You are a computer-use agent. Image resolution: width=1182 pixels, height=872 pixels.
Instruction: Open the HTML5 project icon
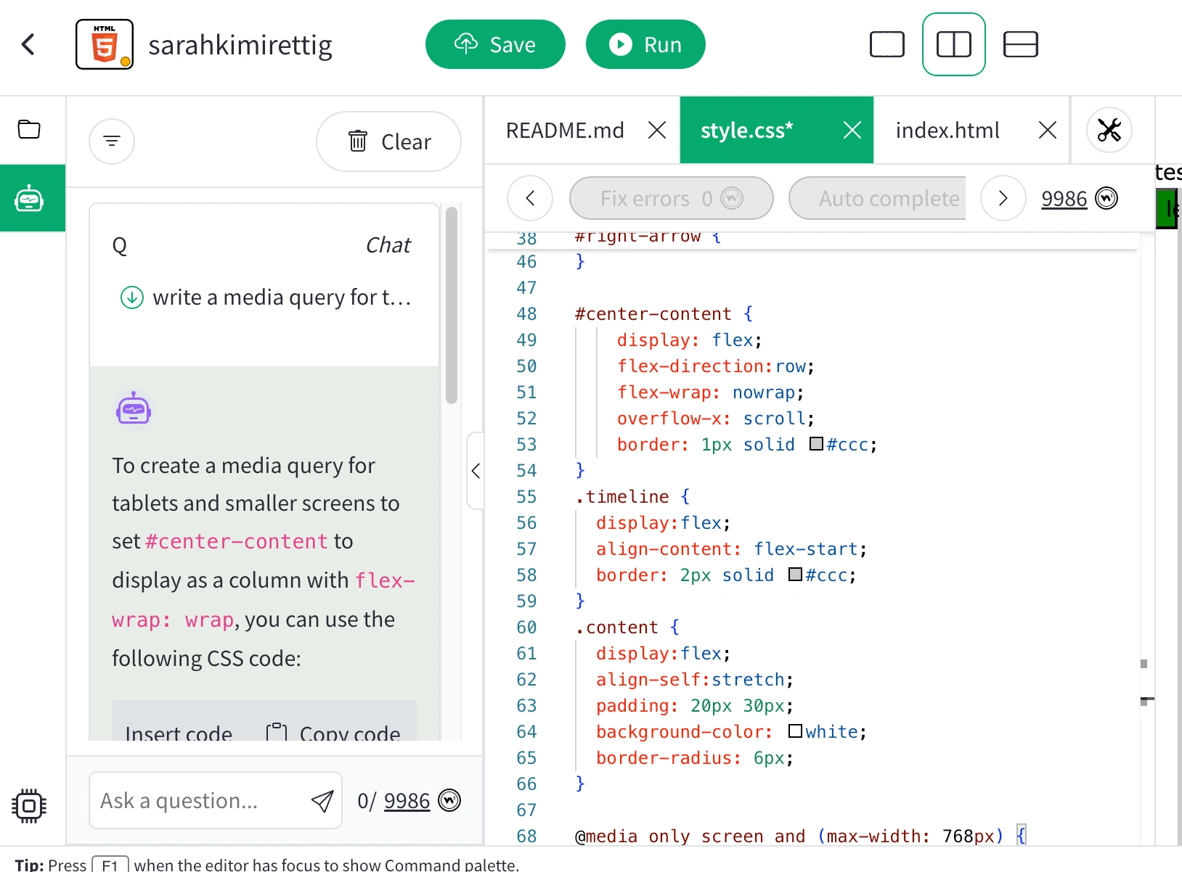(105, 44)
